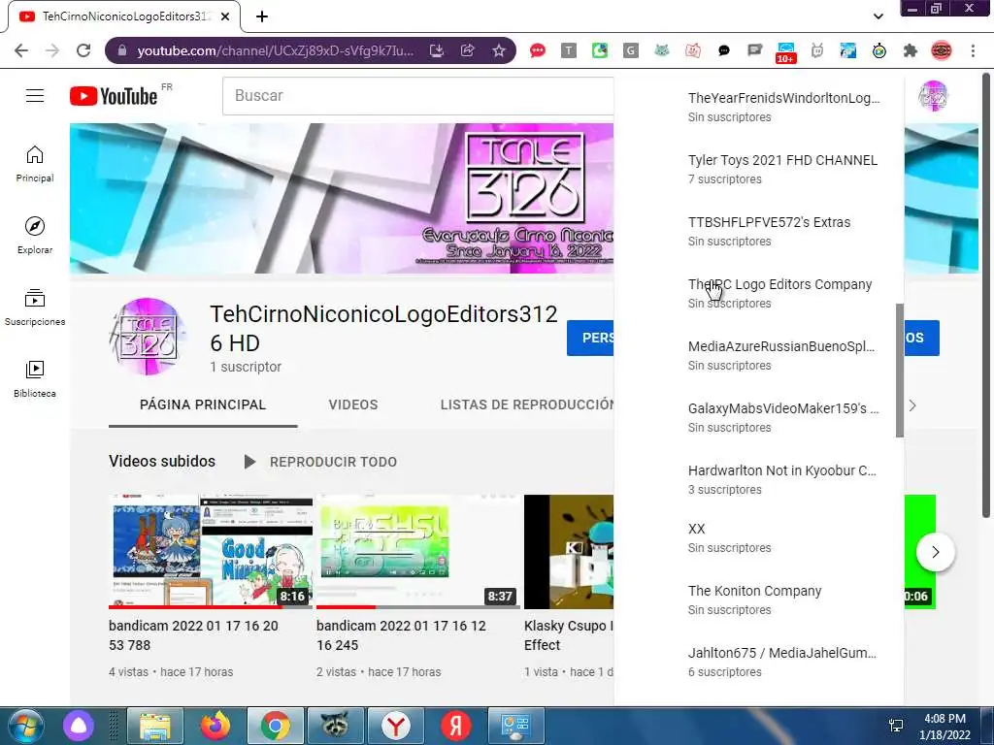This screenshot has width=994, height=745.
Task: Open Firefox from the taskbar
Action: tap(215, 726)
